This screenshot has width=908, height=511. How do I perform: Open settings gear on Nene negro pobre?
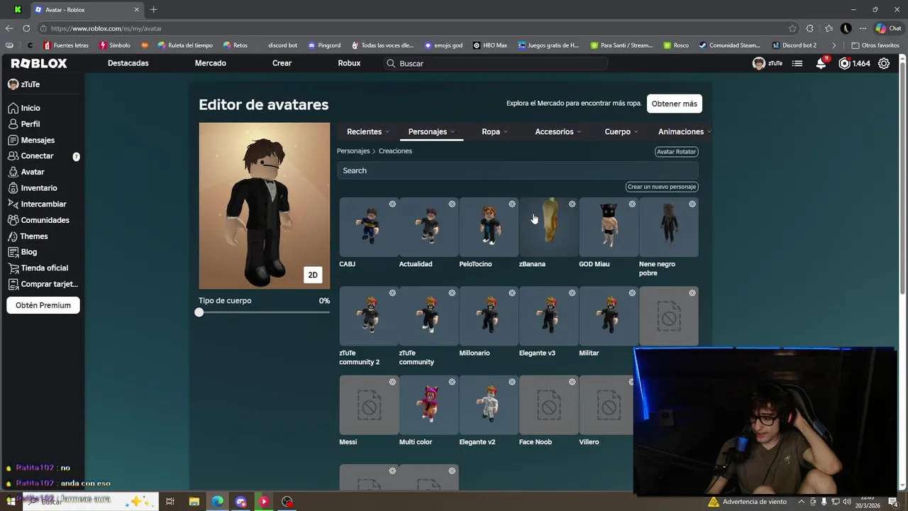tap(692, 204)
